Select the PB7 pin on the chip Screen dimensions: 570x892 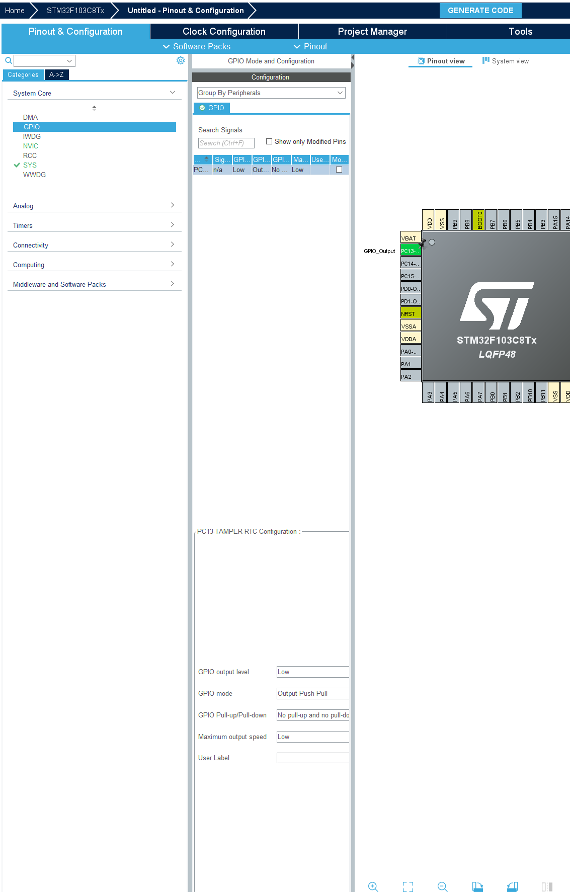point(491,220)
